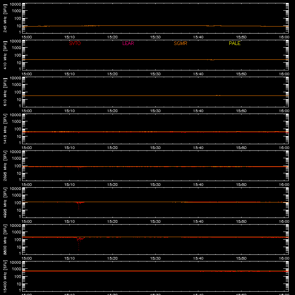Click the 4995 MHz [SFU] axis title
Viewport: 295px width, 295px height.
click(x=5, y=202)
